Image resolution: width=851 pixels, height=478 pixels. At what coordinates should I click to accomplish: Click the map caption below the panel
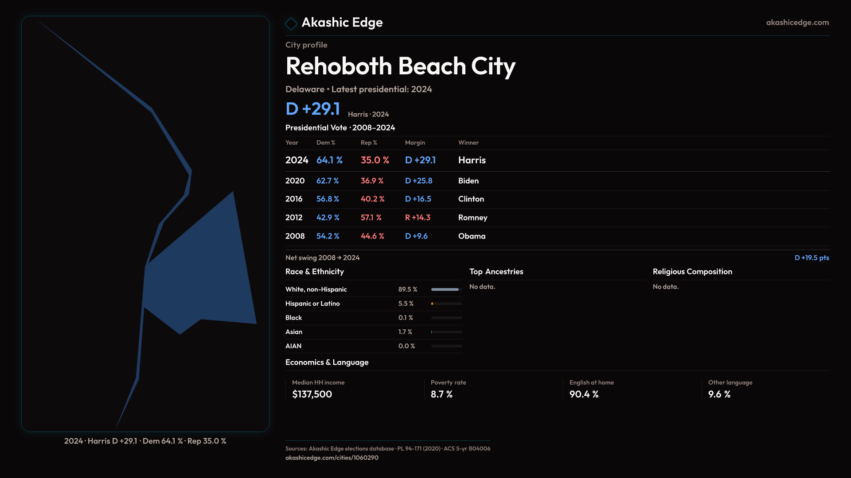click(145, 441)
